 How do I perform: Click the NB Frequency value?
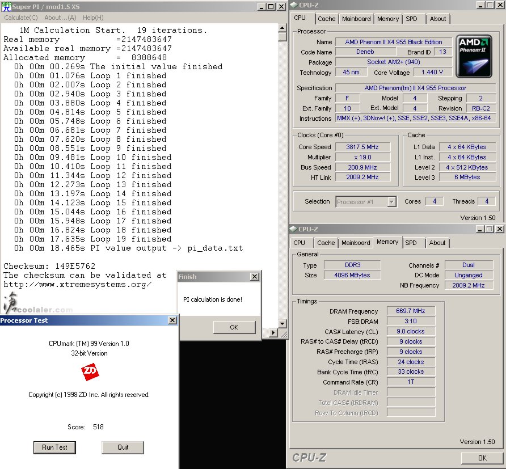click(x=469, y=285)
